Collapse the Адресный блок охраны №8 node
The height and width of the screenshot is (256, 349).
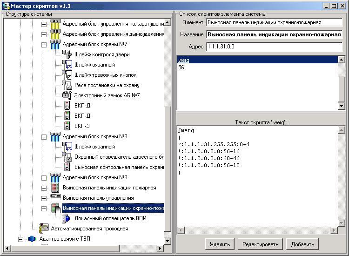click(44, 137)
